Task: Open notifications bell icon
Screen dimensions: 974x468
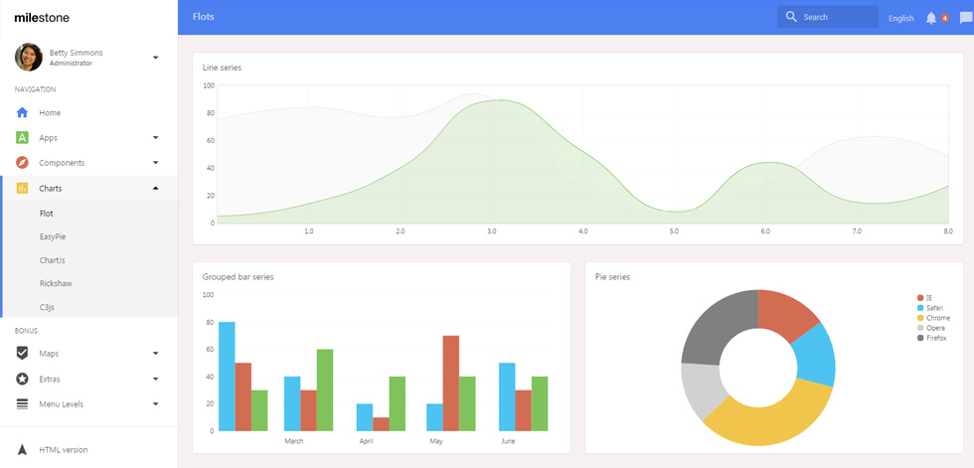Action: pos(930,18)
